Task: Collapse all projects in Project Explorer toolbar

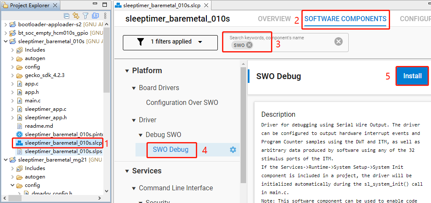Action: point(67,15)
